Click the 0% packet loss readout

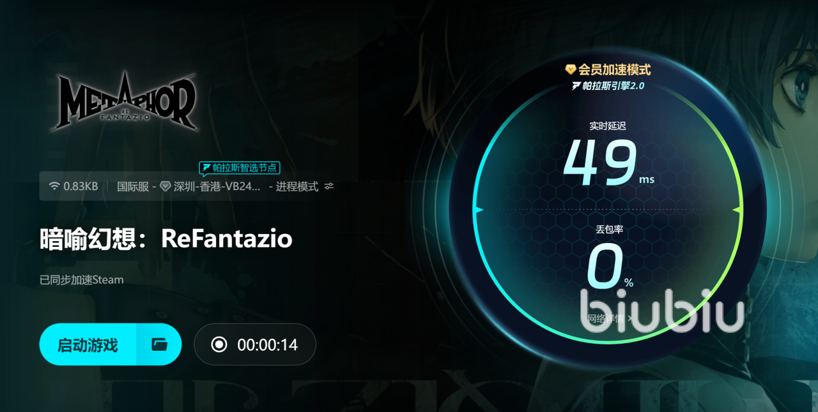click(609, 269)
